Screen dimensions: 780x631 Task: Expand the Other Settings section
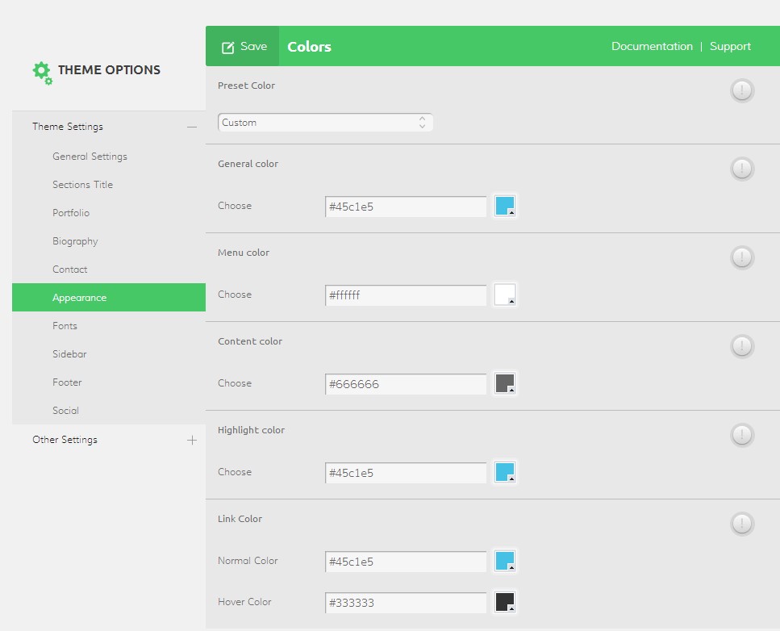[191, 440]
